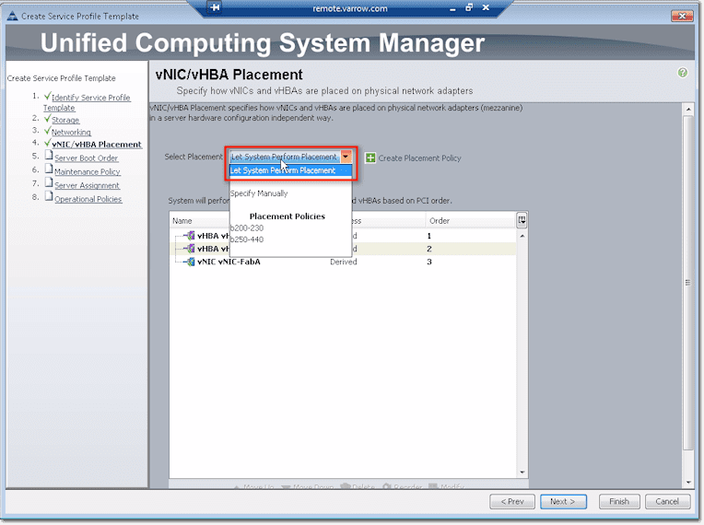Viewport: 704px width, 525px height.
Task: Go to Operational Policies step
Action: tap(88, 199)
